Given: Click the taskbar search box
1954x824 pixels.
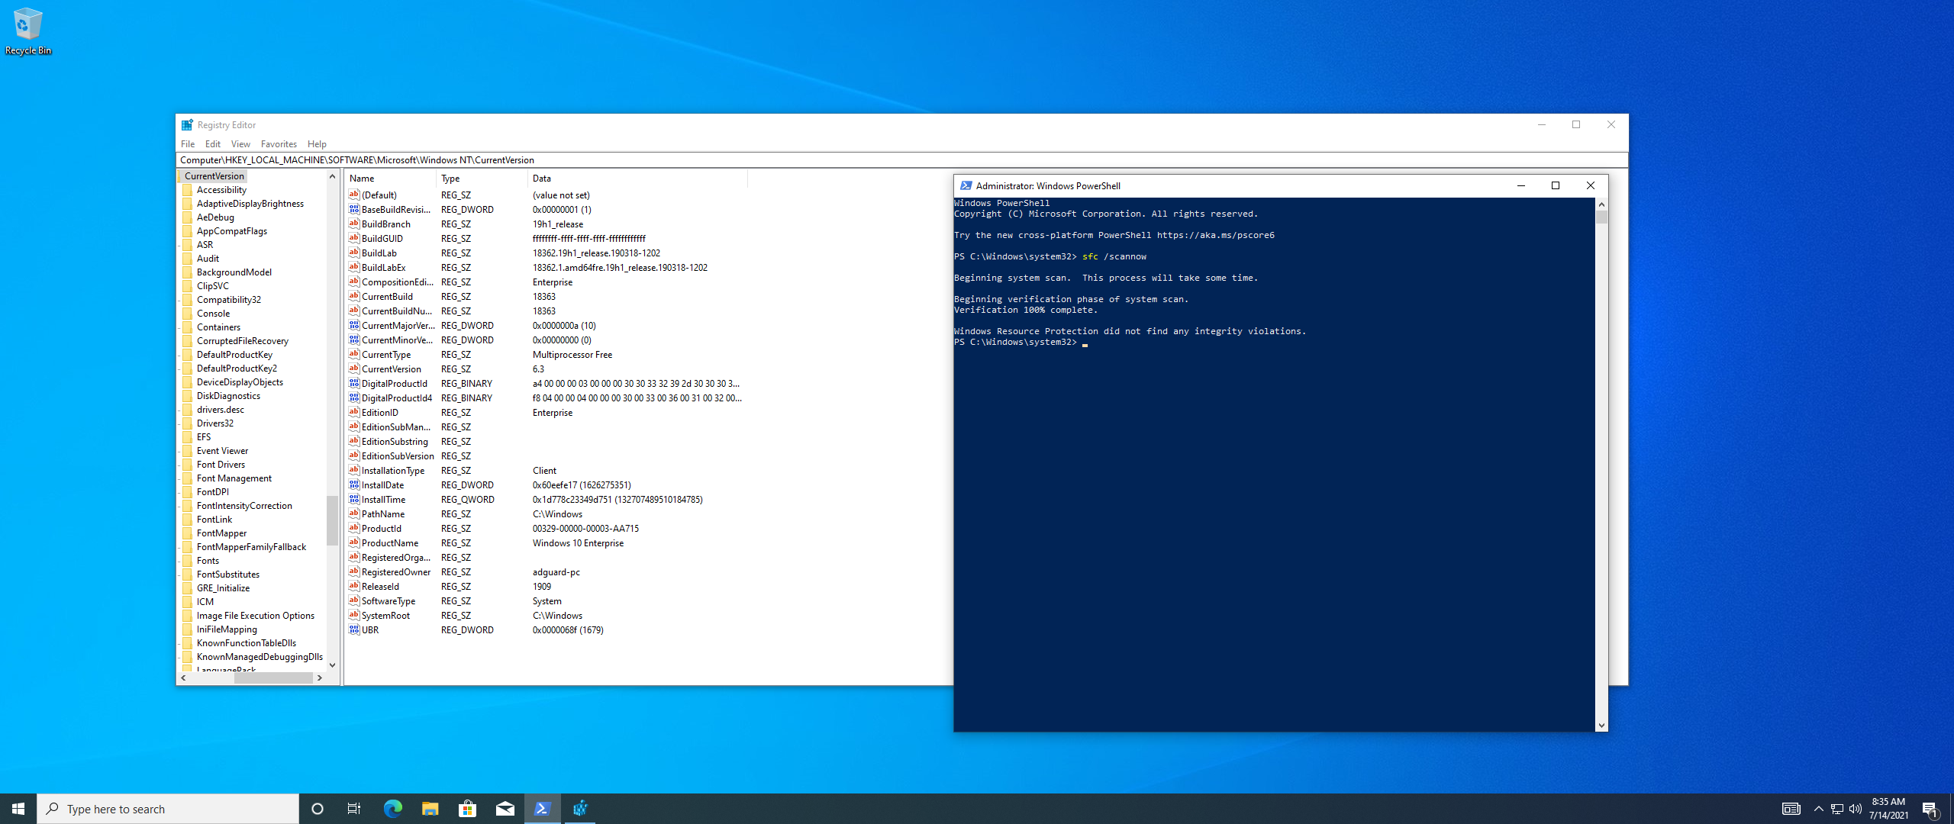Looking at the screenshot, I should pyautogui.click(x=168, y=809).
